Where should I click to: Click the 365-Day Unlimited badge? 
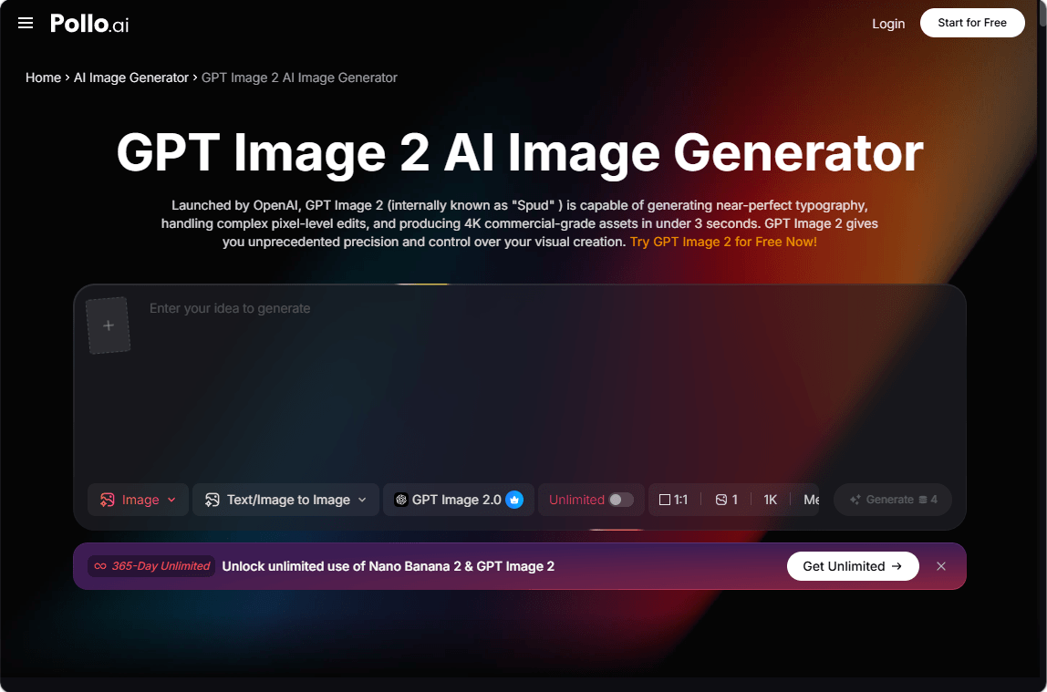[151, 566]
